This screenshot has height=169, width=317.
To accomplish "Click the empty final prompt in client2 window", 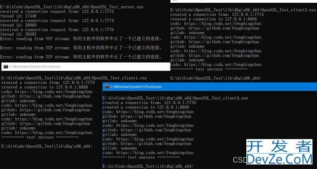I will point(216,78).
